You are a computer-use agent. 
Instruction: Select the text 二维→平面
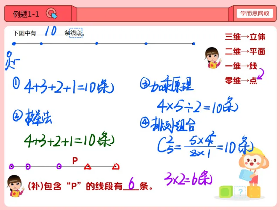245,51
